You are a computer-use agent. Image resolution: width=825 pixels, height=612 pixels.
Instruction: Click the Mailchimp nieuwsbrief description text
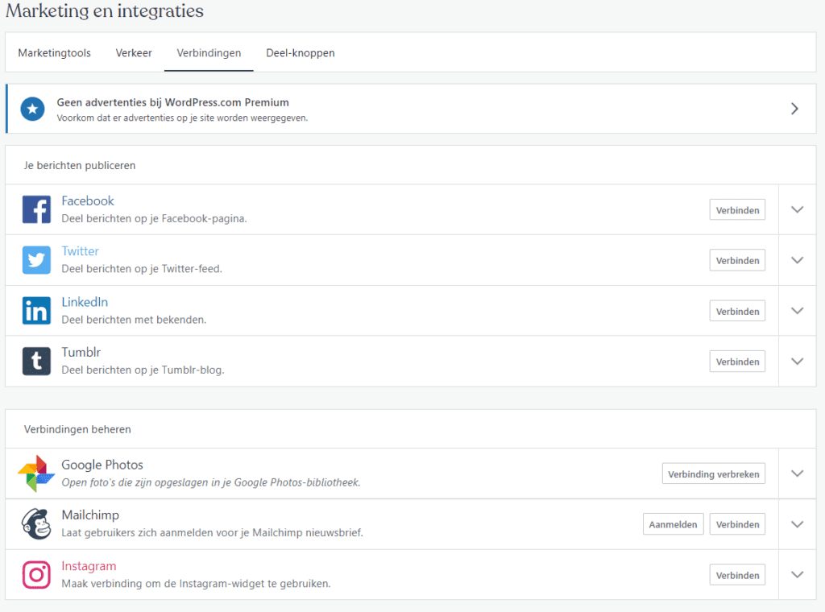pos(212,532)
